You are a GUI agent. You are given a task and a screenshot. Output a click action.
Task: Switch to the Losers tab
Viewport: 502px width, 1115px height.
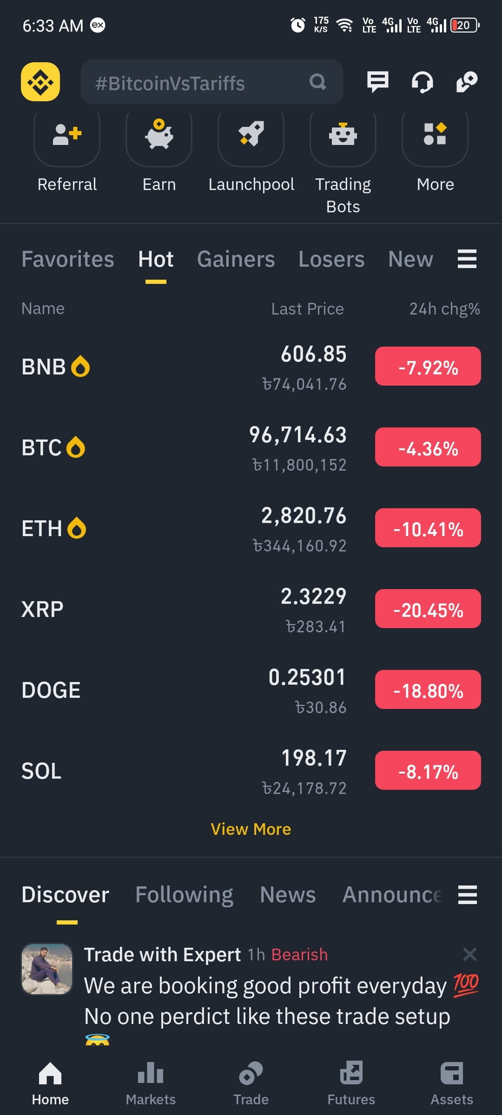331,259
